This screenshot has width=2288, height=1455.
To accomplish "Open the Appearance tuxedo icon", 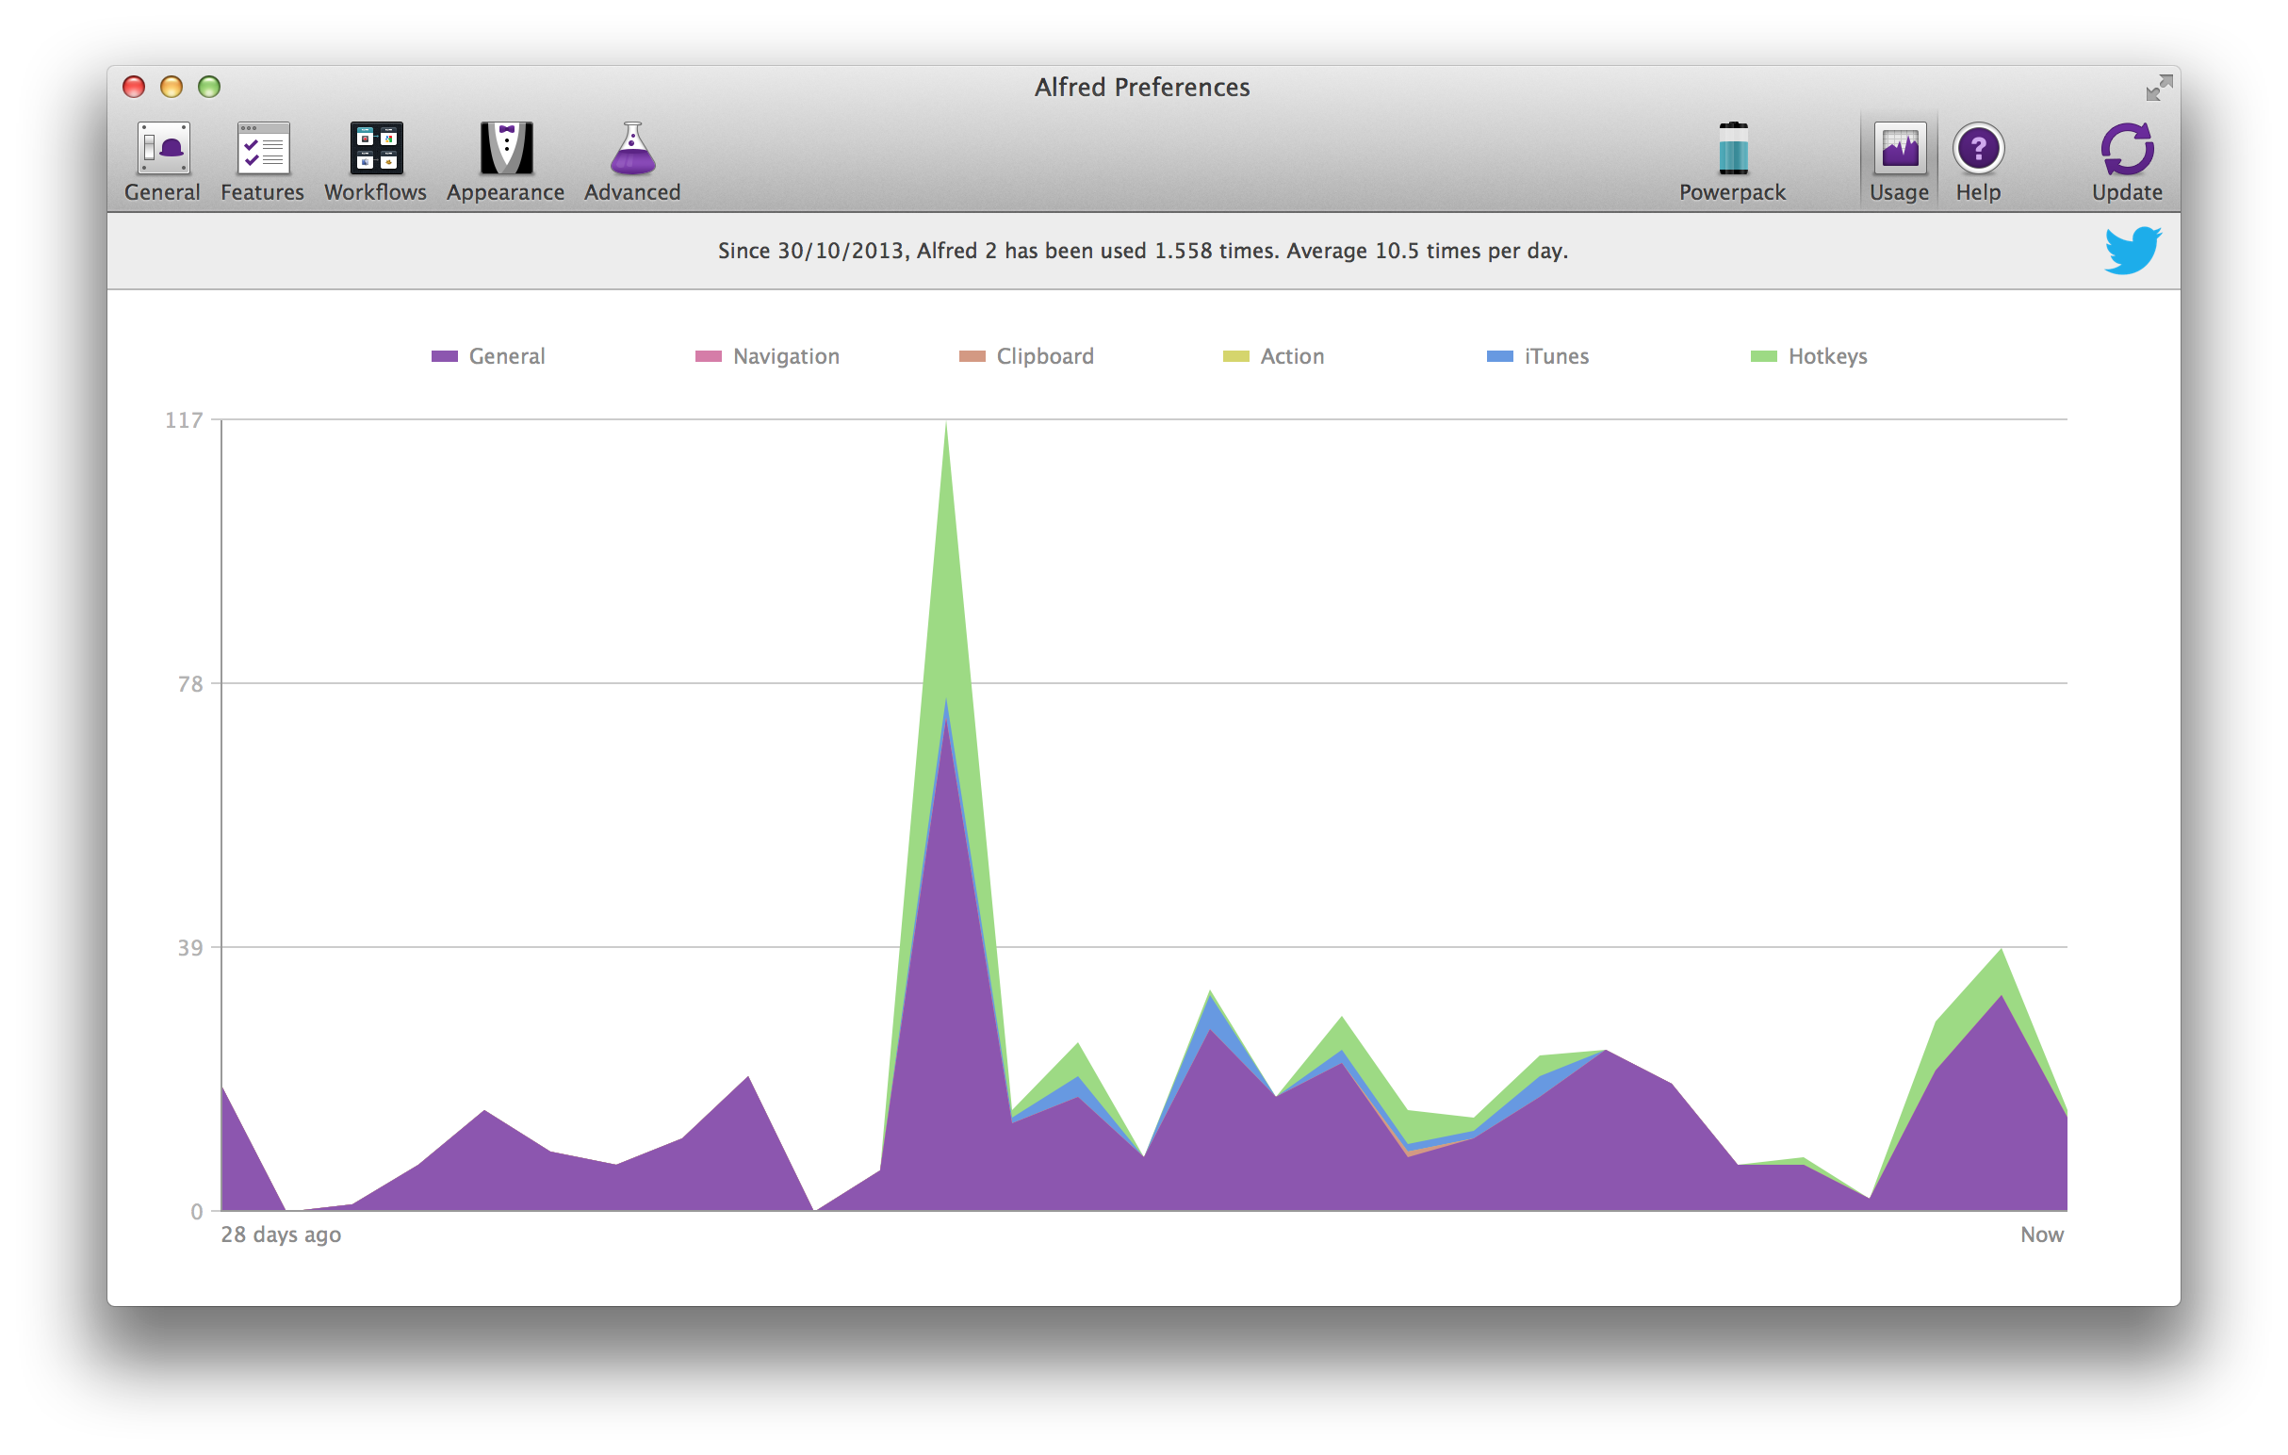I will coord(505,149).
